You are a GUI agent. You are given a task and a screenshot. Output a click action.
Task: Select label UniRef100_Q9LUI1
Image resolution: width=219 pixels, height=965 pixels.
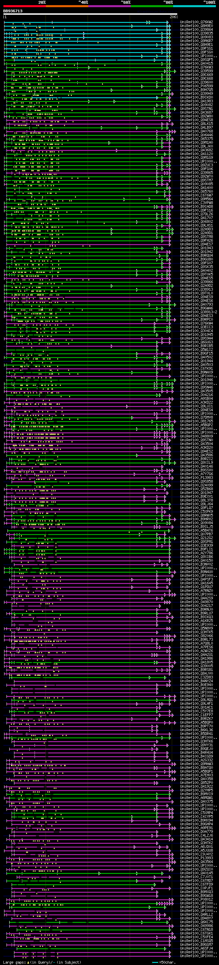pyautogui.click(x=196, y=406)
